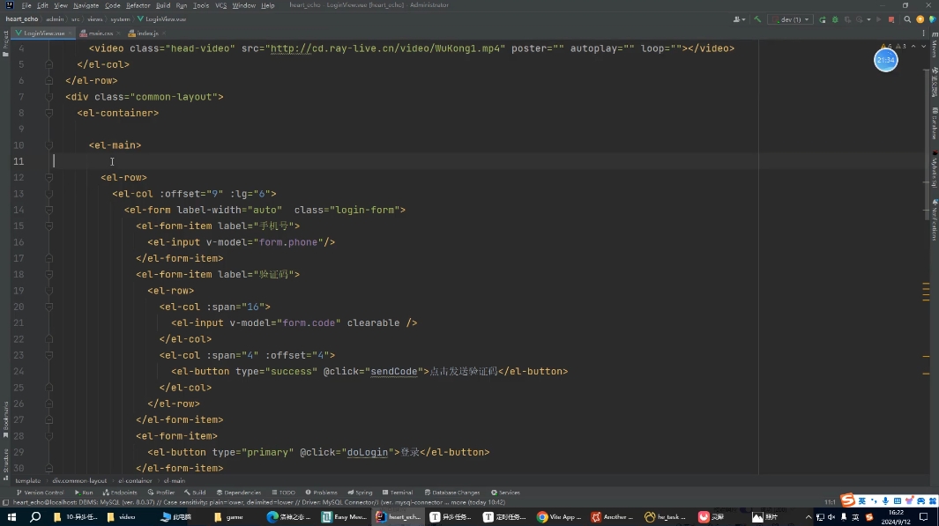Click the Build project hammer icon

pyautogui.click(x=757, y=19)
